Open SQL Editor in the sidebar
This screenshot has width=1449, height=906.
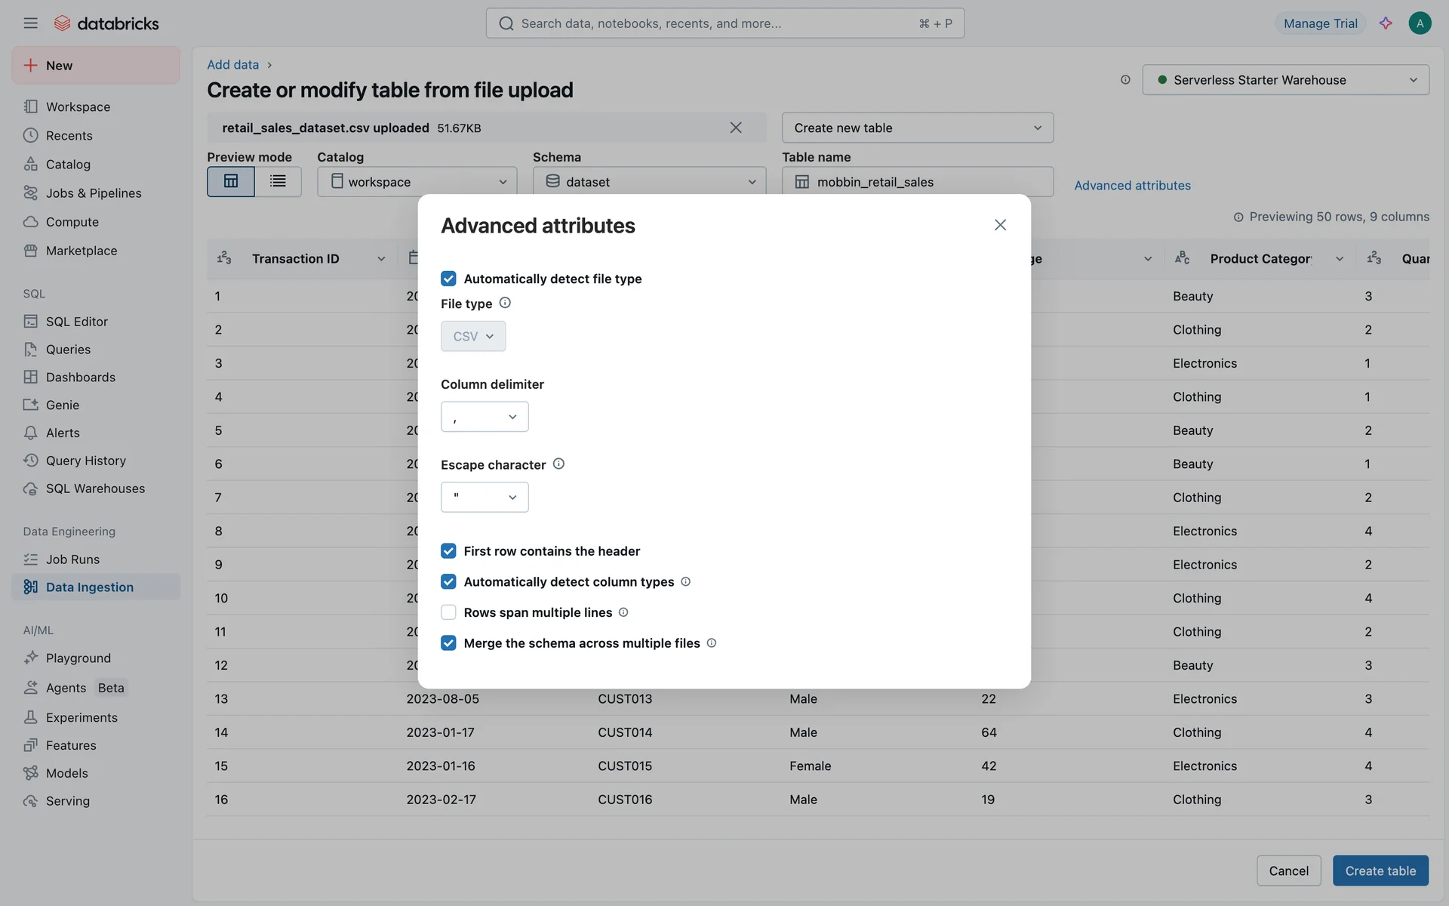(x=76, y=322)
